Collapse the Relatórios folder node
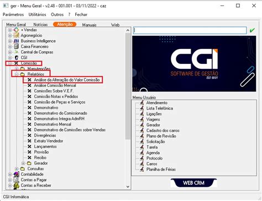The height and width of the screenshot is (201, 262). [17, 74]
